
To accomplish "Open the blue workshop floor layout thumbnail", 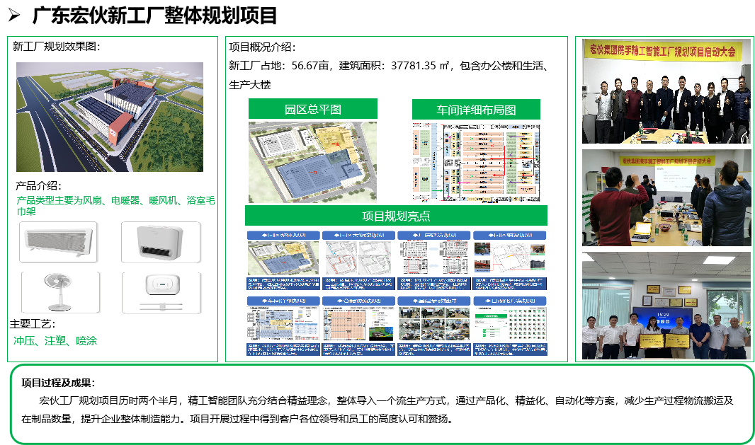I will (x=283, y=324).
